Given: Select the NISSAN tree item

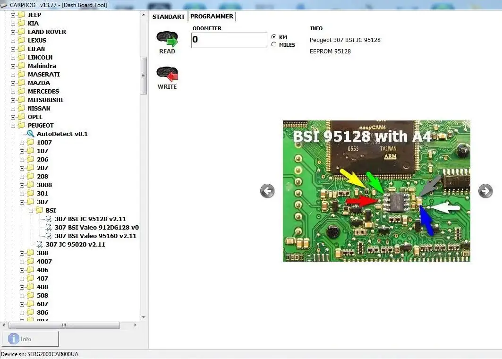Looking at the screenshot, I should tap(39, 108).
